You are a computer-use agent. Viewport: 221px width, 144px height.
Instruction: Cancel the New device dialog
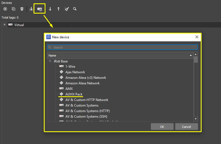coord(186,127)
